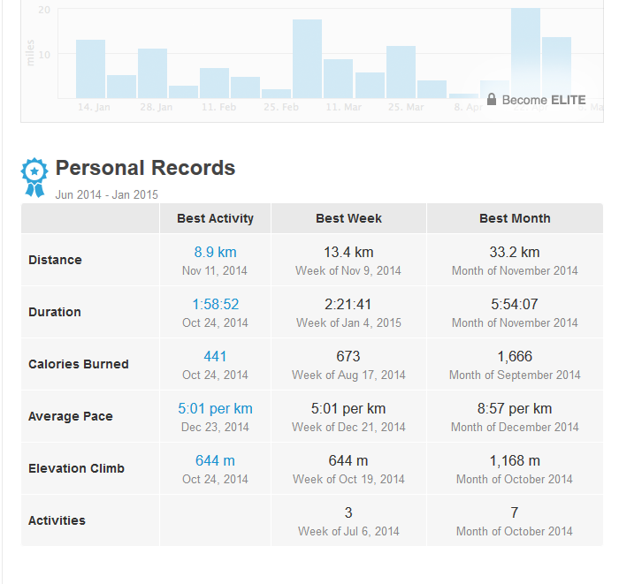Image resolution: width=619 pixels, height=584 pixels.
Task: Click the chart bar above 14. Jan
Action: click(x=90, y=69)
